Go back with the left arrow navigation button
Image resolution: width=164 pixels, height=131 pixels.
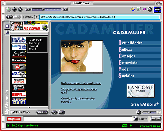click(9, 17)
